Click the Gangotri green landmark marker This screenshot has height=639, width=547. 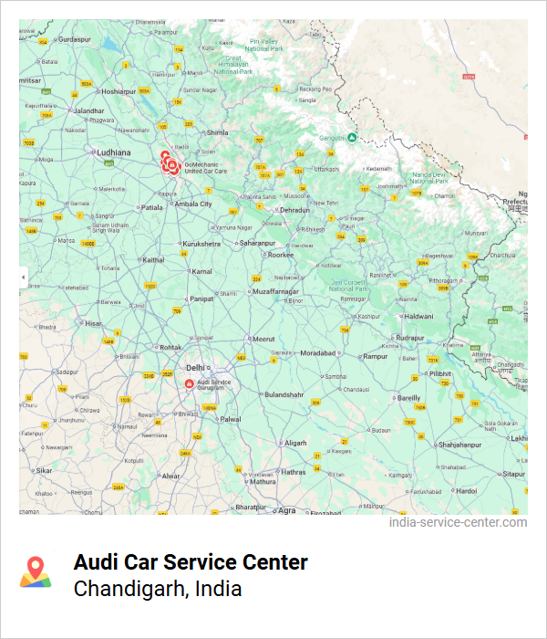pyautogui.click(x=352, y=137)
